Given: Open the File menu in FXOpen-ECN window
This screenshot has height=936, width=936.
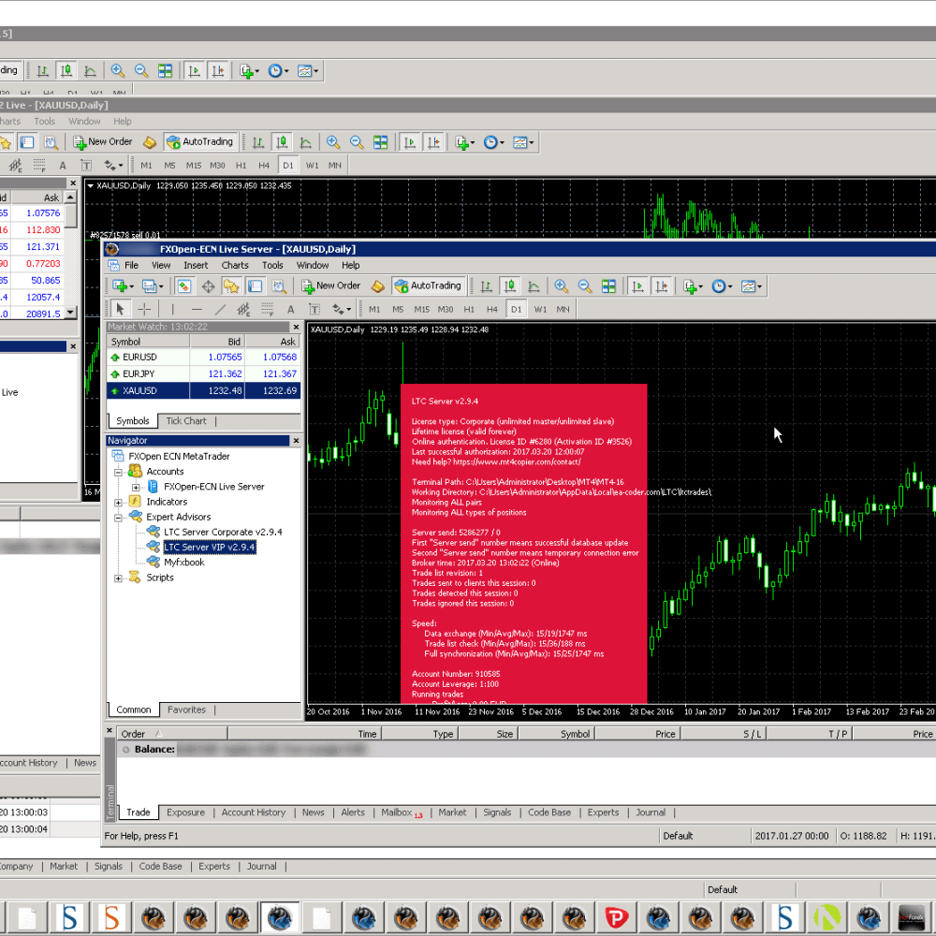Looking at the screenshot, I should pyautogui.click(x=131, y=265).
